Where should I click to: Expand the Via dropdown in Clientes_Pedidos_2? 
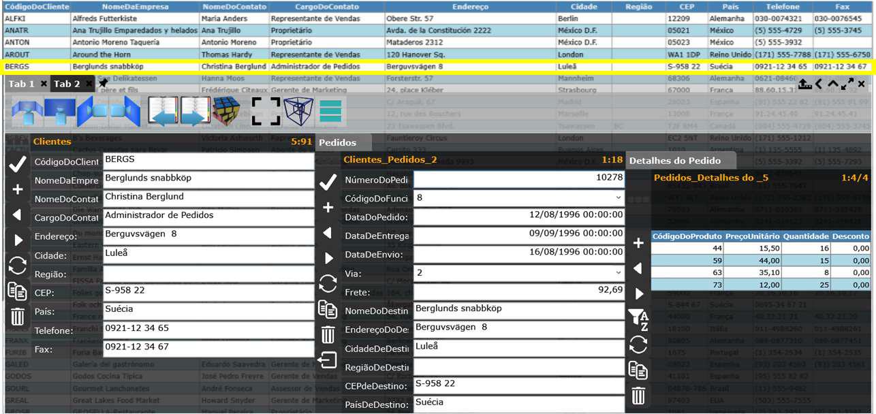point(620,272)
